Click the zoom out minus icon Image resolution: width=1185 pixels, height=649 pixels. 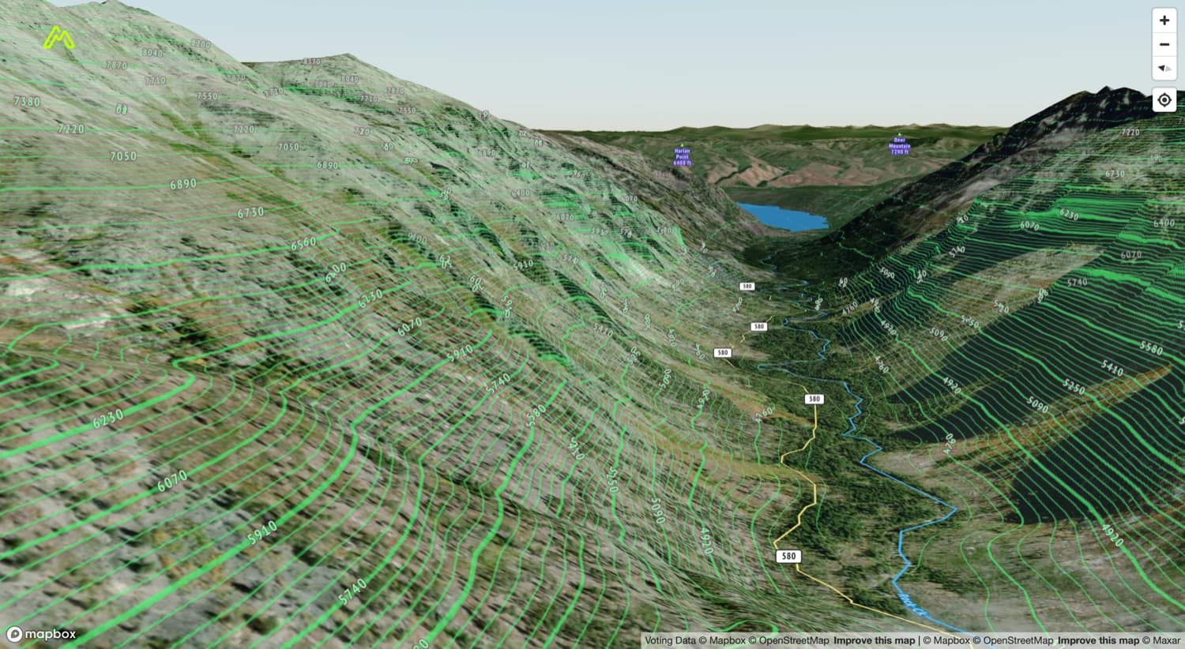point(1164,44)
